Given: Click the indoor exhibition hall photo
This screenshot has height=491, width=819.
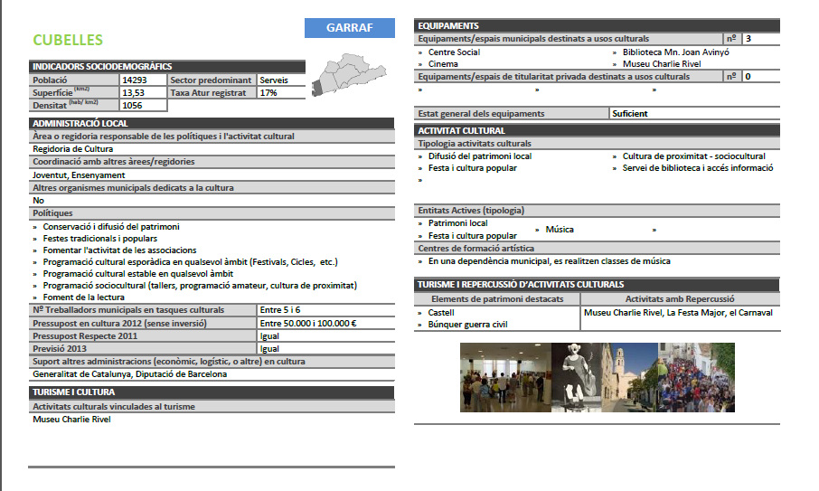Looking at the screenshot, I should (x=505, y=377).
